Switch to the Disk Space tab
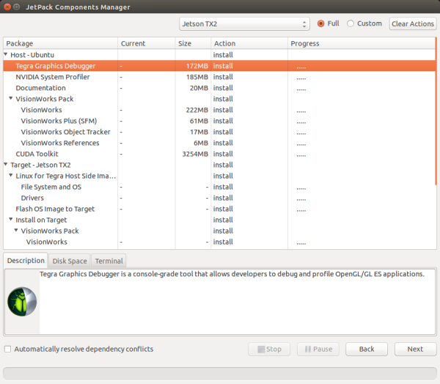Image resolution: width=440 pixels, height=384 pixels. coord(70,261)
